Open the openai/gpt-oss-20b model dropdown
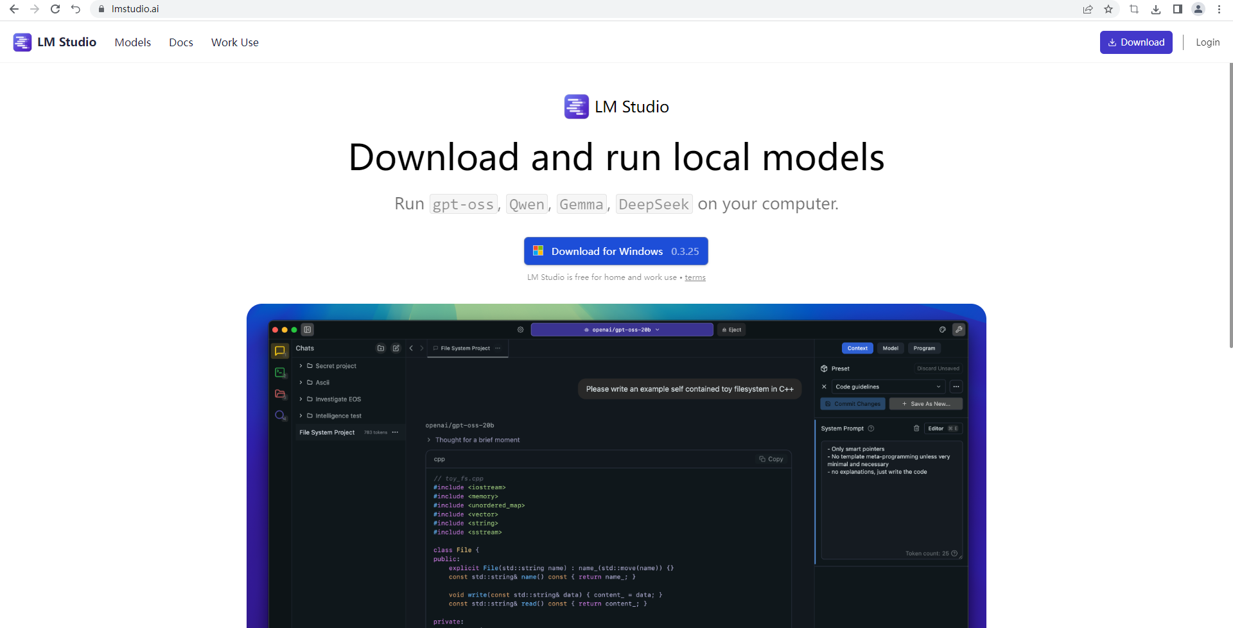1233x628 pixels. point(622,329)
